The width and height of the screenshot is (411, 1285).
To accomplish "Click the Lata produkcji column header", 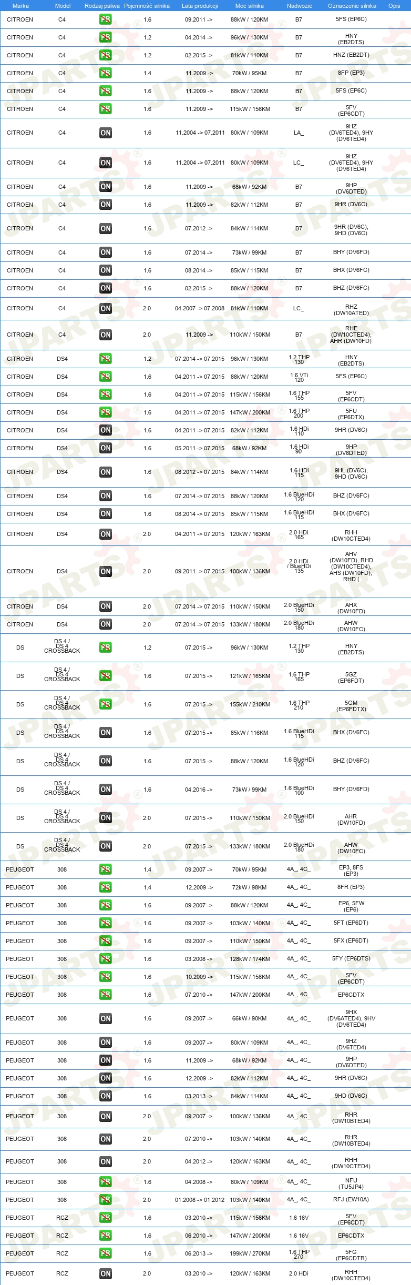I will tap(200, 6).
